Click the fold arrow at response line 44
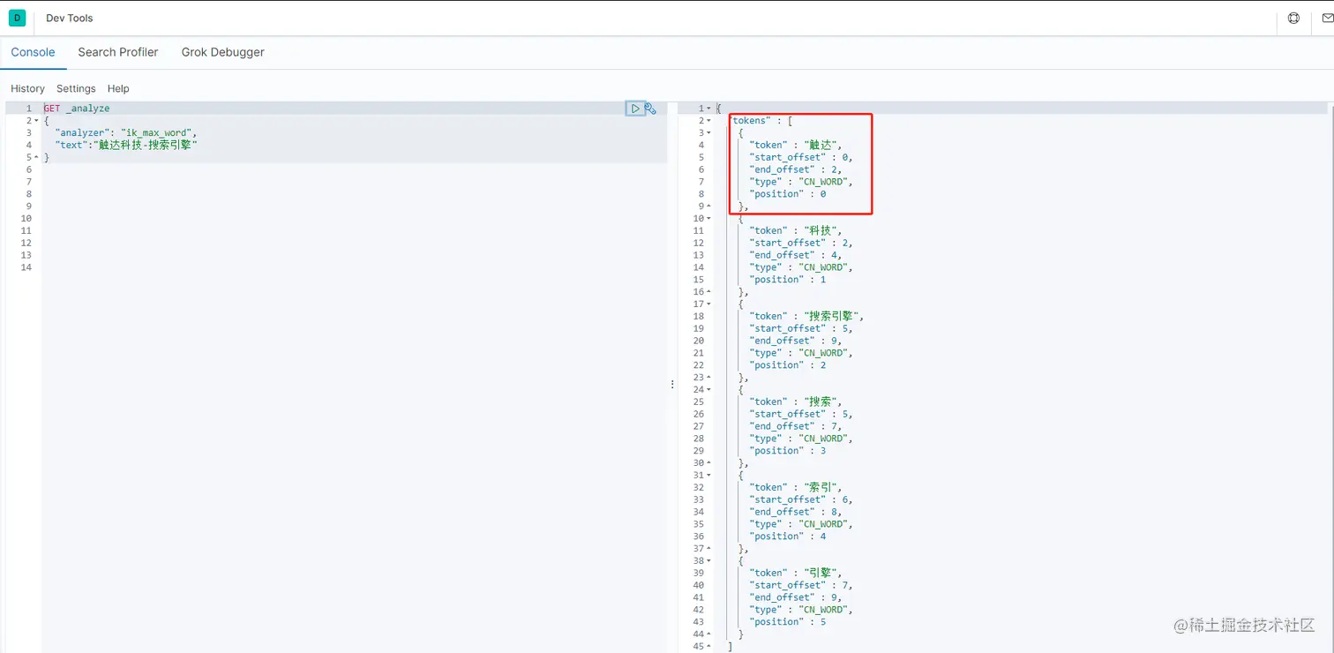The width and height of the screenshot is (1334, 653). 708,634
